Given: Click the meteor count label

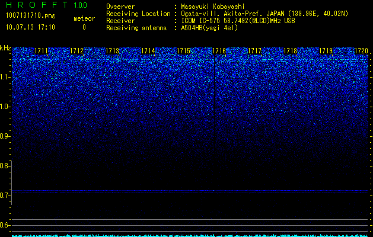Looking at the screenshot, I should point(84,18).
